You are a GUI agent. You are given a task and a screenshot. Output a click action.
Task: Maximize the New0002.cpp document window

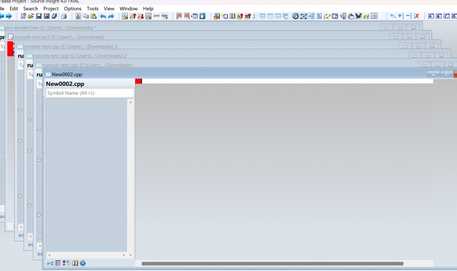pyautogui.click(x=446, y=74)
